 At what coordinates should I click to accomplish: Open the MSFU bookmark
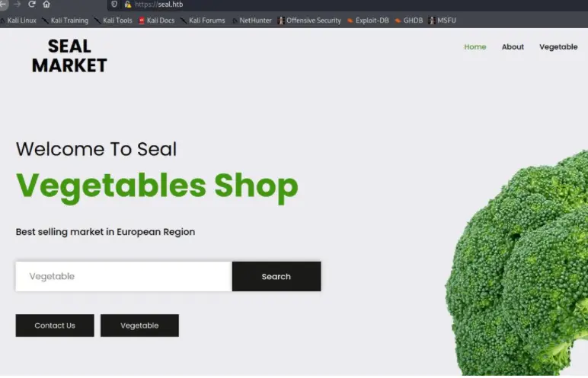point(443,21)
